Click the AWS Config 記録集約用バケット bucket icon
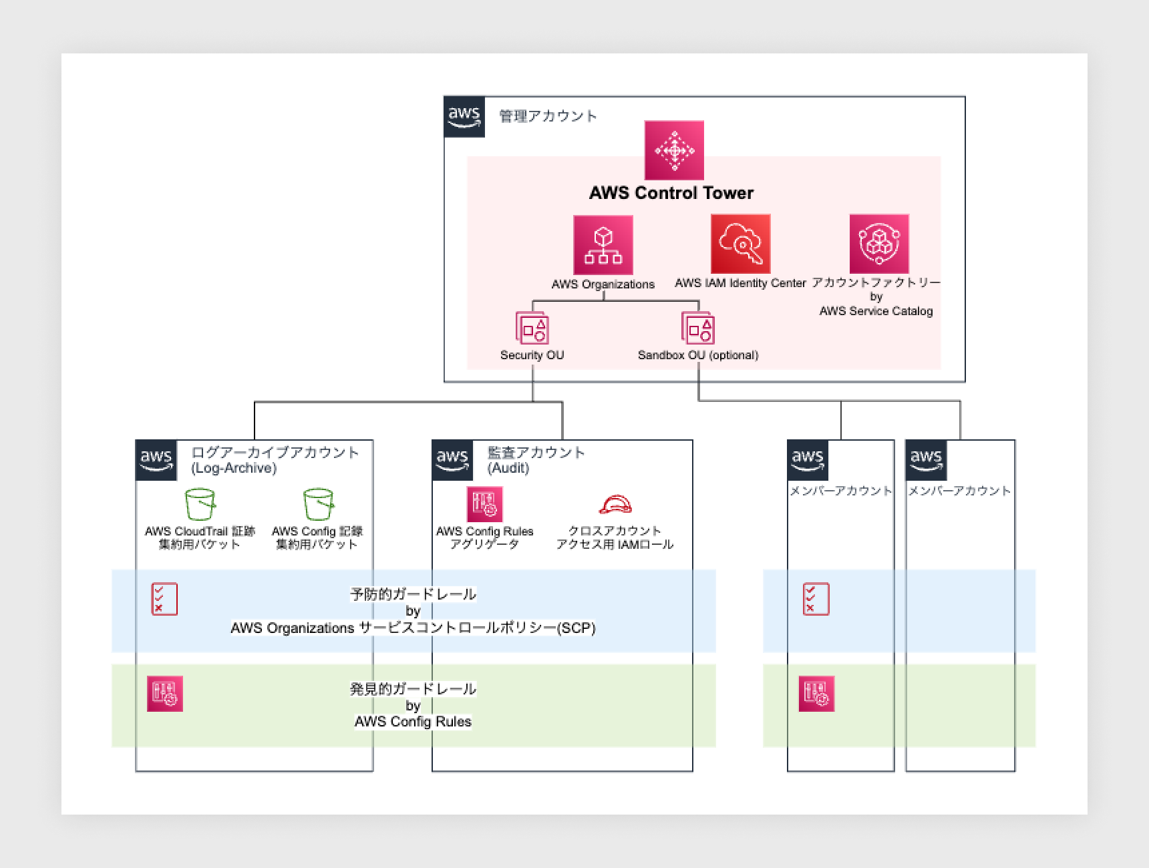Viewport: 1149px width, 868px height. (x=317, y=503)
